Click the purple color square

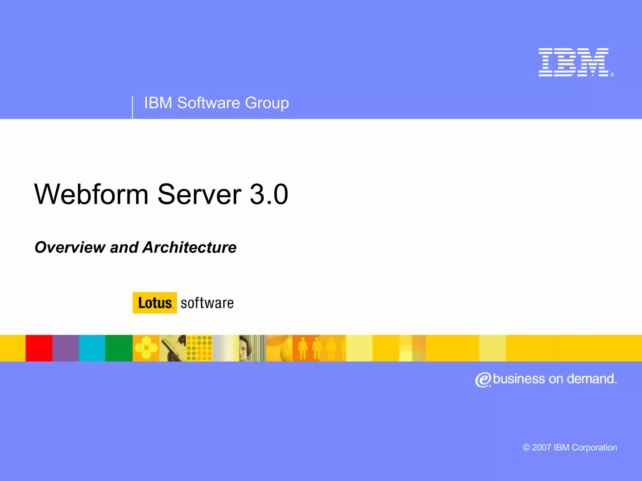pos(66,348)
